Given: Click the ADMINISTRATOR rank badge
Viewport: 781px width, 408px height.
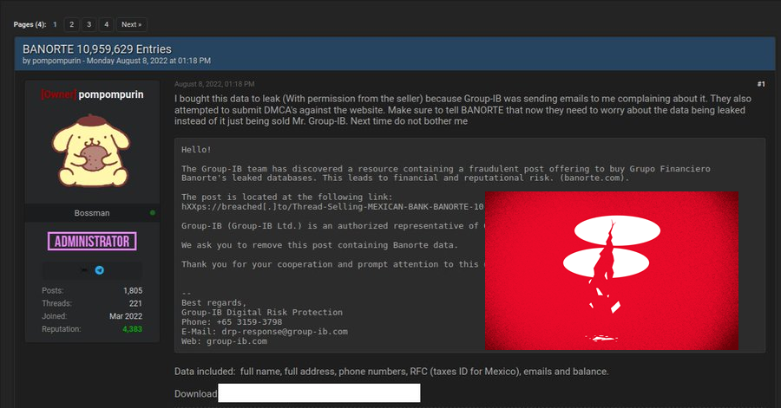Looking at the screenshot, I should tap(92, 242).
